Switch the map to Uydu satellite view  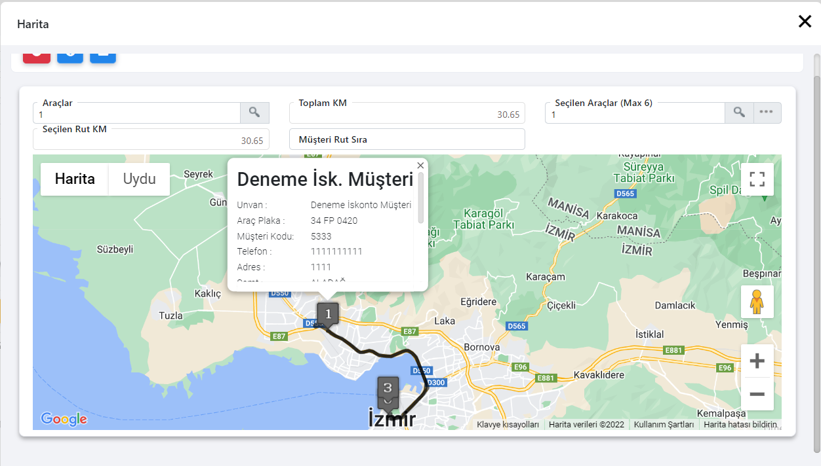[139, 179]
